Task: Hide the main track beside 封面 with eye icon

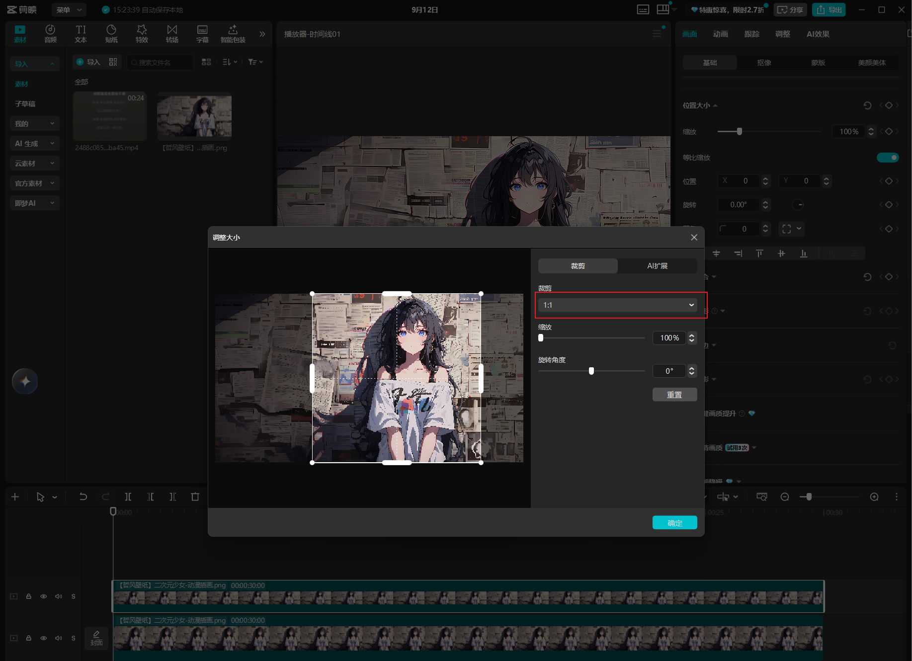Action: 44,638
